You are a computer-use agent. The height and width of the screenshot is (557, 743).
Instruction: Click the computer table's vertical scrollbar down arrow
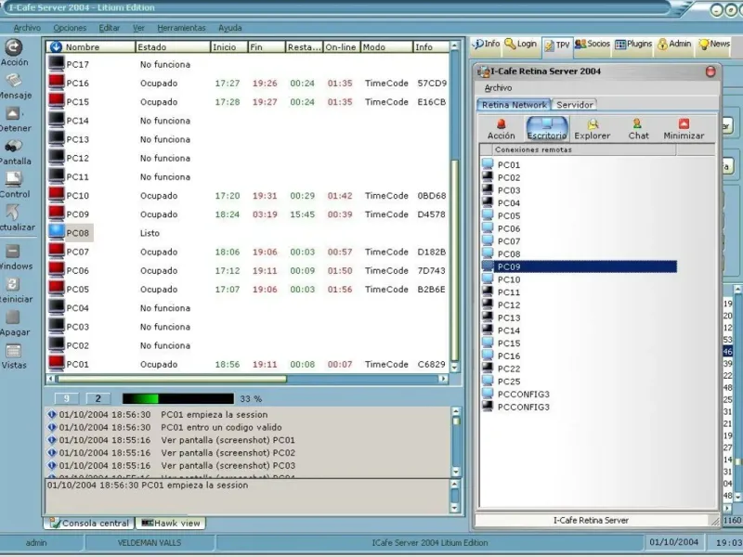pos(454,367)
